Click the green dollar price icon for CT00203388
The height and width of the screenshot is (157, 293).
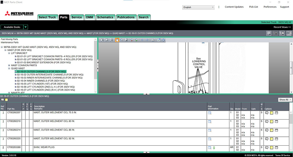(214, 148)
